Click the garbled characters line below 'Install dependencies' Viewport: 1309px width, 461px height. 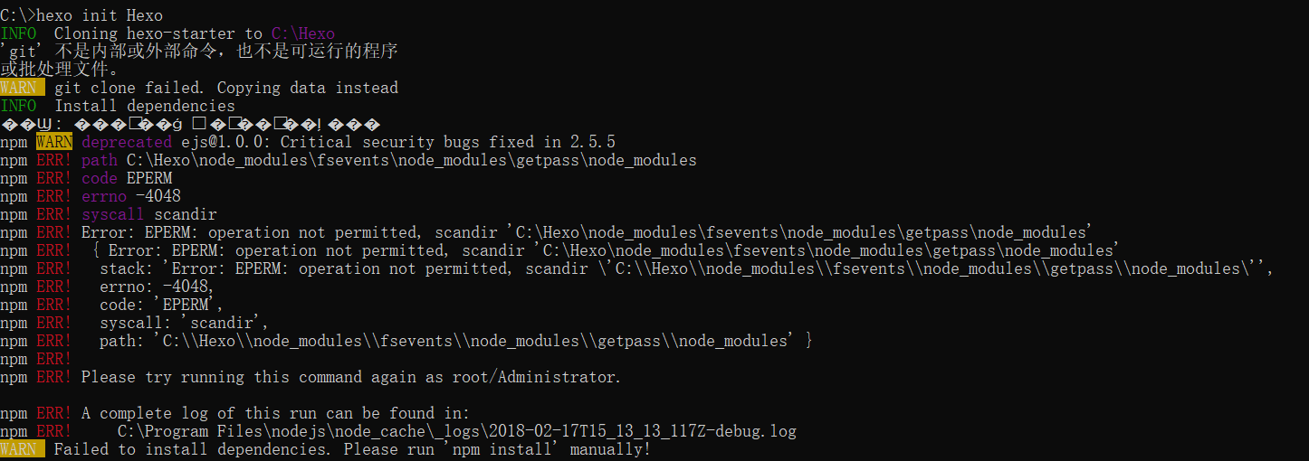click(190, 124)
